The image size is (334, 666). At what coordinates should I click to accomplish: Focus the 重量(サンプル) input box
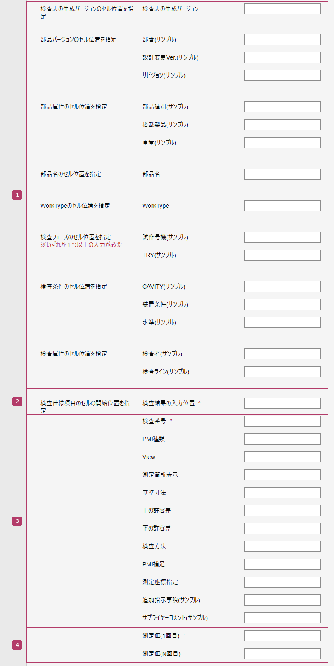pyautogui.click(x=282, y=143)
